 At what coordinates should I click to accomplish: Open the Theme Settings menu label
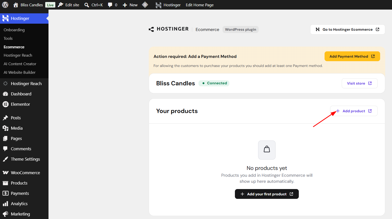point(26,159)
